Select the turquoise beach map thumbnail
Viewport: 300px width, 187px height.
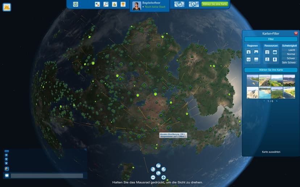coord(265,93)
